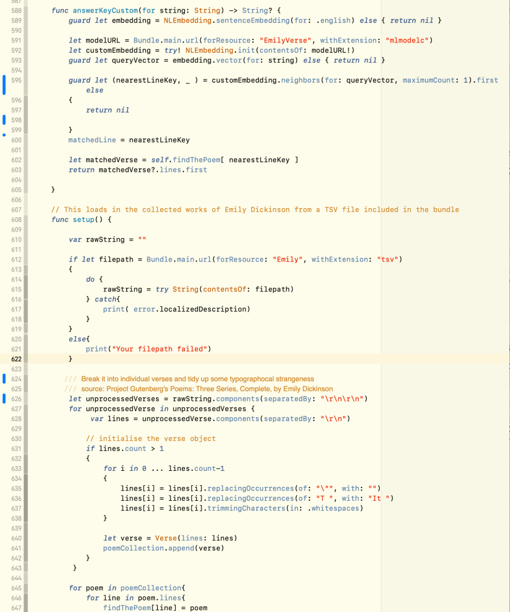Set a breakpoint at line number 641

(x=16, y=548)
